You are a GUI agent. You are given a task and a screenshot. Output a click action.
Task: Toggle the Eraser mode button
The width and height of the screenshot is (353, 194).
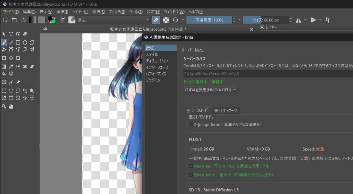[156, 20]
